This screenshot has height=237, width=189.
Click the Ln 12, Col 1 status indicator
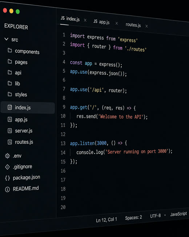pyautogui.click(x=106, y=220)
